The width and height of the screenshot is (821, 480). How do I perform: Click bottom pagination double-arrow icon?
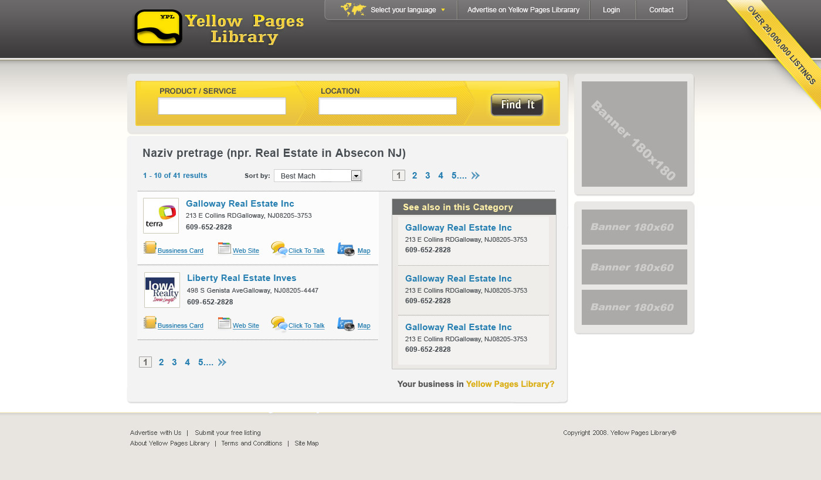click(222, 362)
